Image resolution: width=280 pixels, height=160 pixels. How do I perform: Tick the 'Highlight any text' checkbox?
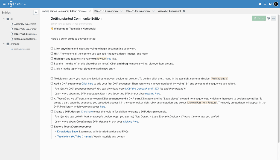point(52,58)
